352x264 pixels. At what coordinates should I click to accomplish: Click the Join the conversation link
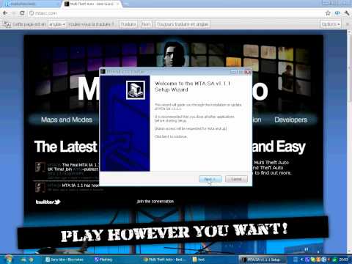click(155, 202)
